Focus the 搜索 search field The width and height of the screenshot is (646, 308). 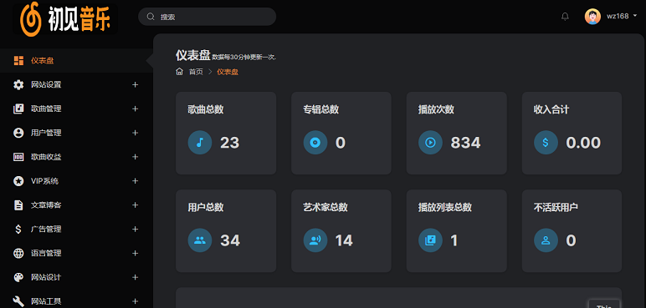[x=207, y=17]
